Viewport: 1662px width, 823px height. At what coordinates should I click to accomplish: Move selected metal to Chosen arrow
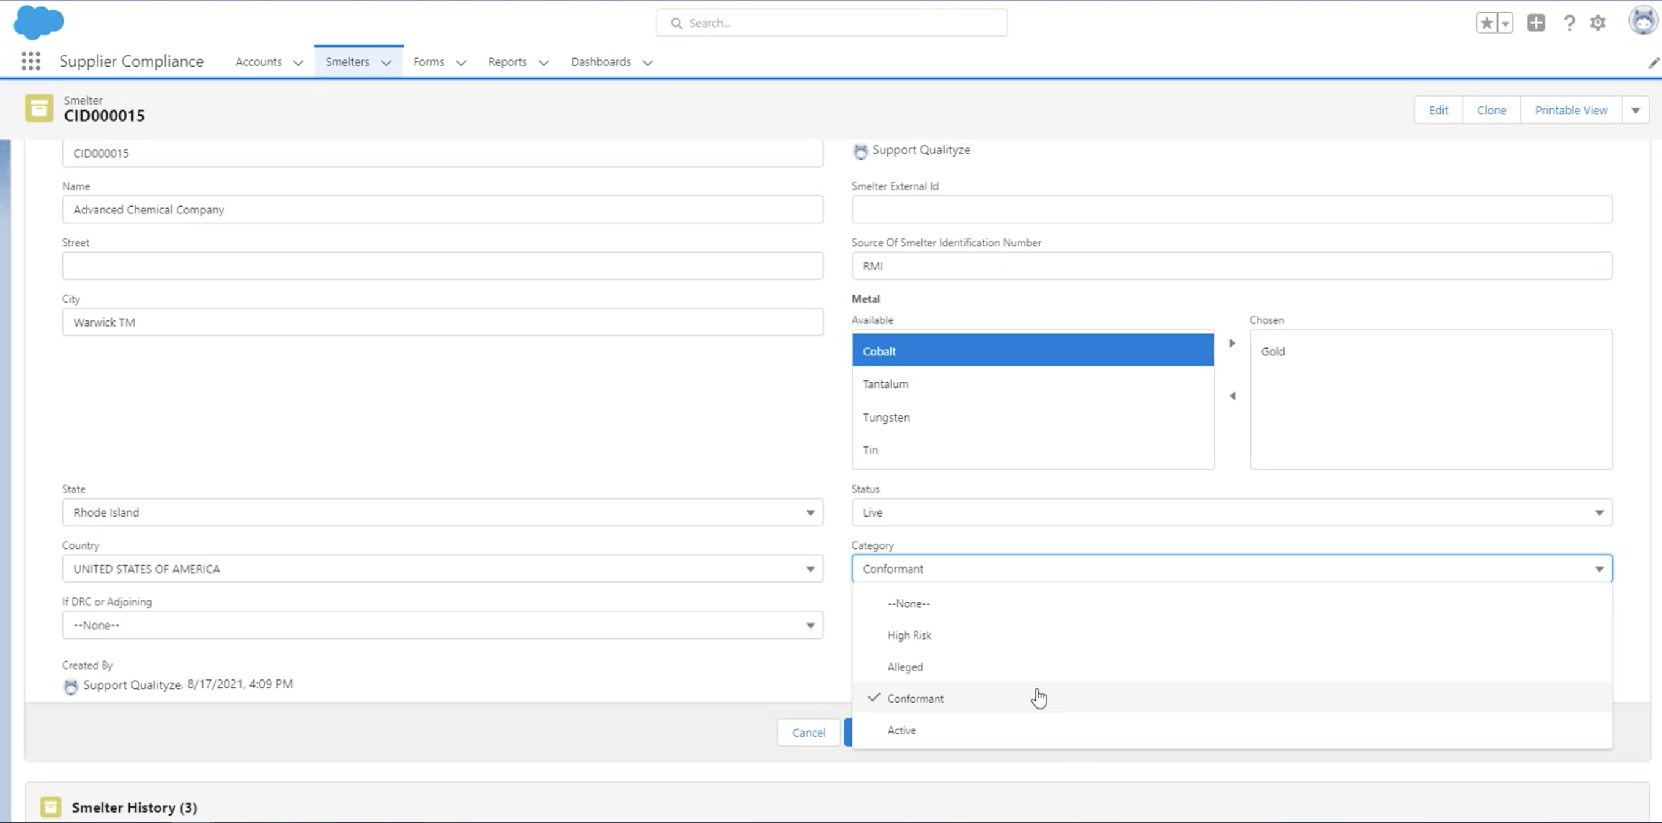click(x=1232, y=343)
